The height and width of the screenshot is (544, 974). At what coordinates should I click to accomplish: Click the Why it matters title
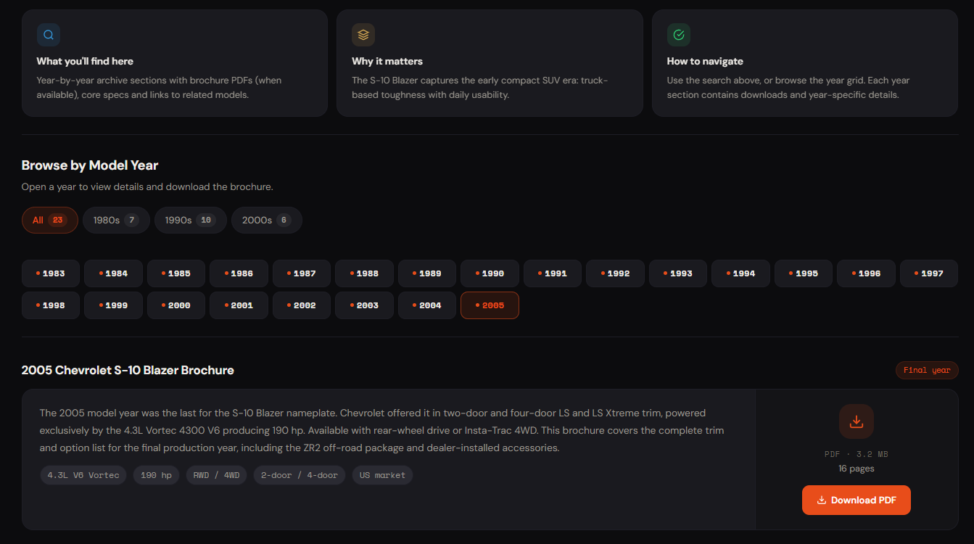(x=387, y=61)
